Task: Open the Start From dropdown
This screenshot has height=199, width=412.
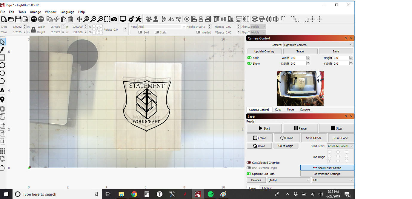Action: (340, 146)
